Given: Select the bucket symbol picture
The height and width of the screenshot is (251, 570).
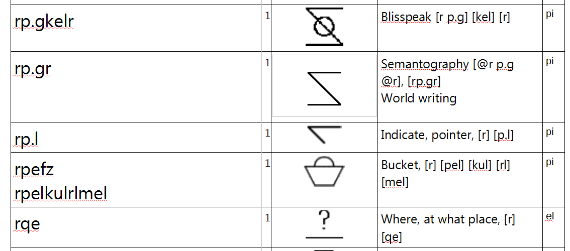Looking at the screenshot, I should coord(324,172).
